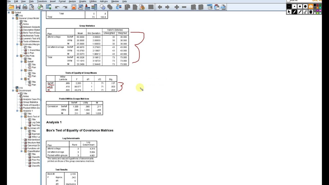Pick the green Epic Pen color swatch
The image size is (329, 185).
[x=320, y=5]
